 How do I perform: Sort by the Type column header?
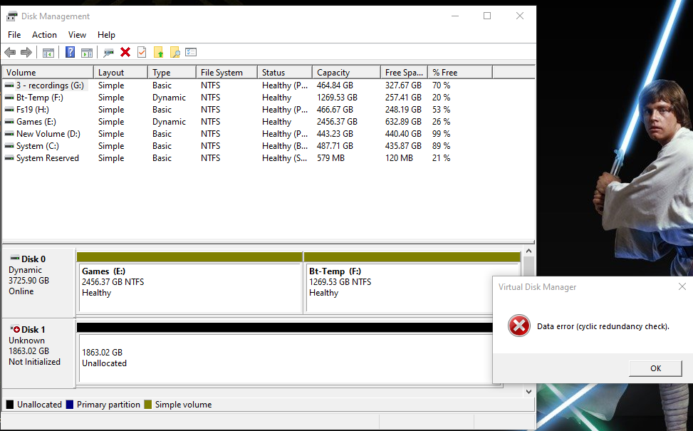172,73
